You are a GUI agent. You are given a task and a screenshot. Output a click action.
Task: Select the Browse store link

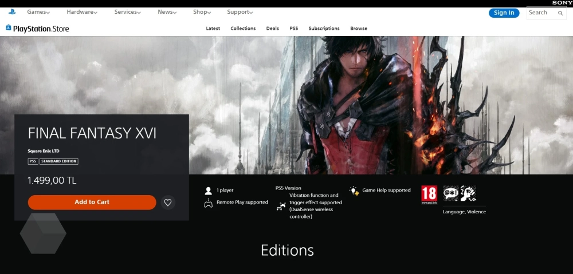click(359, 29)
